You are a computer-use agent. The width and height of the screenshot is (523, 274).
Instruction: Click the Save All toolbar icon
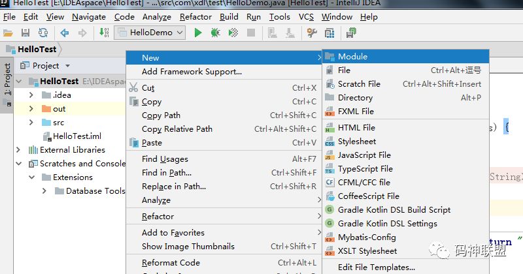coord(25,33)
